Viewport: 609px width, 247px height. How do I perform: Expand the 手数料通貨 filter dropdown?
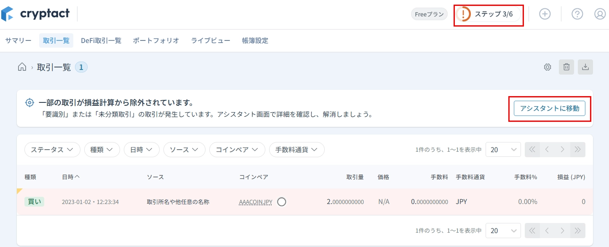click(x=297, y=150)
